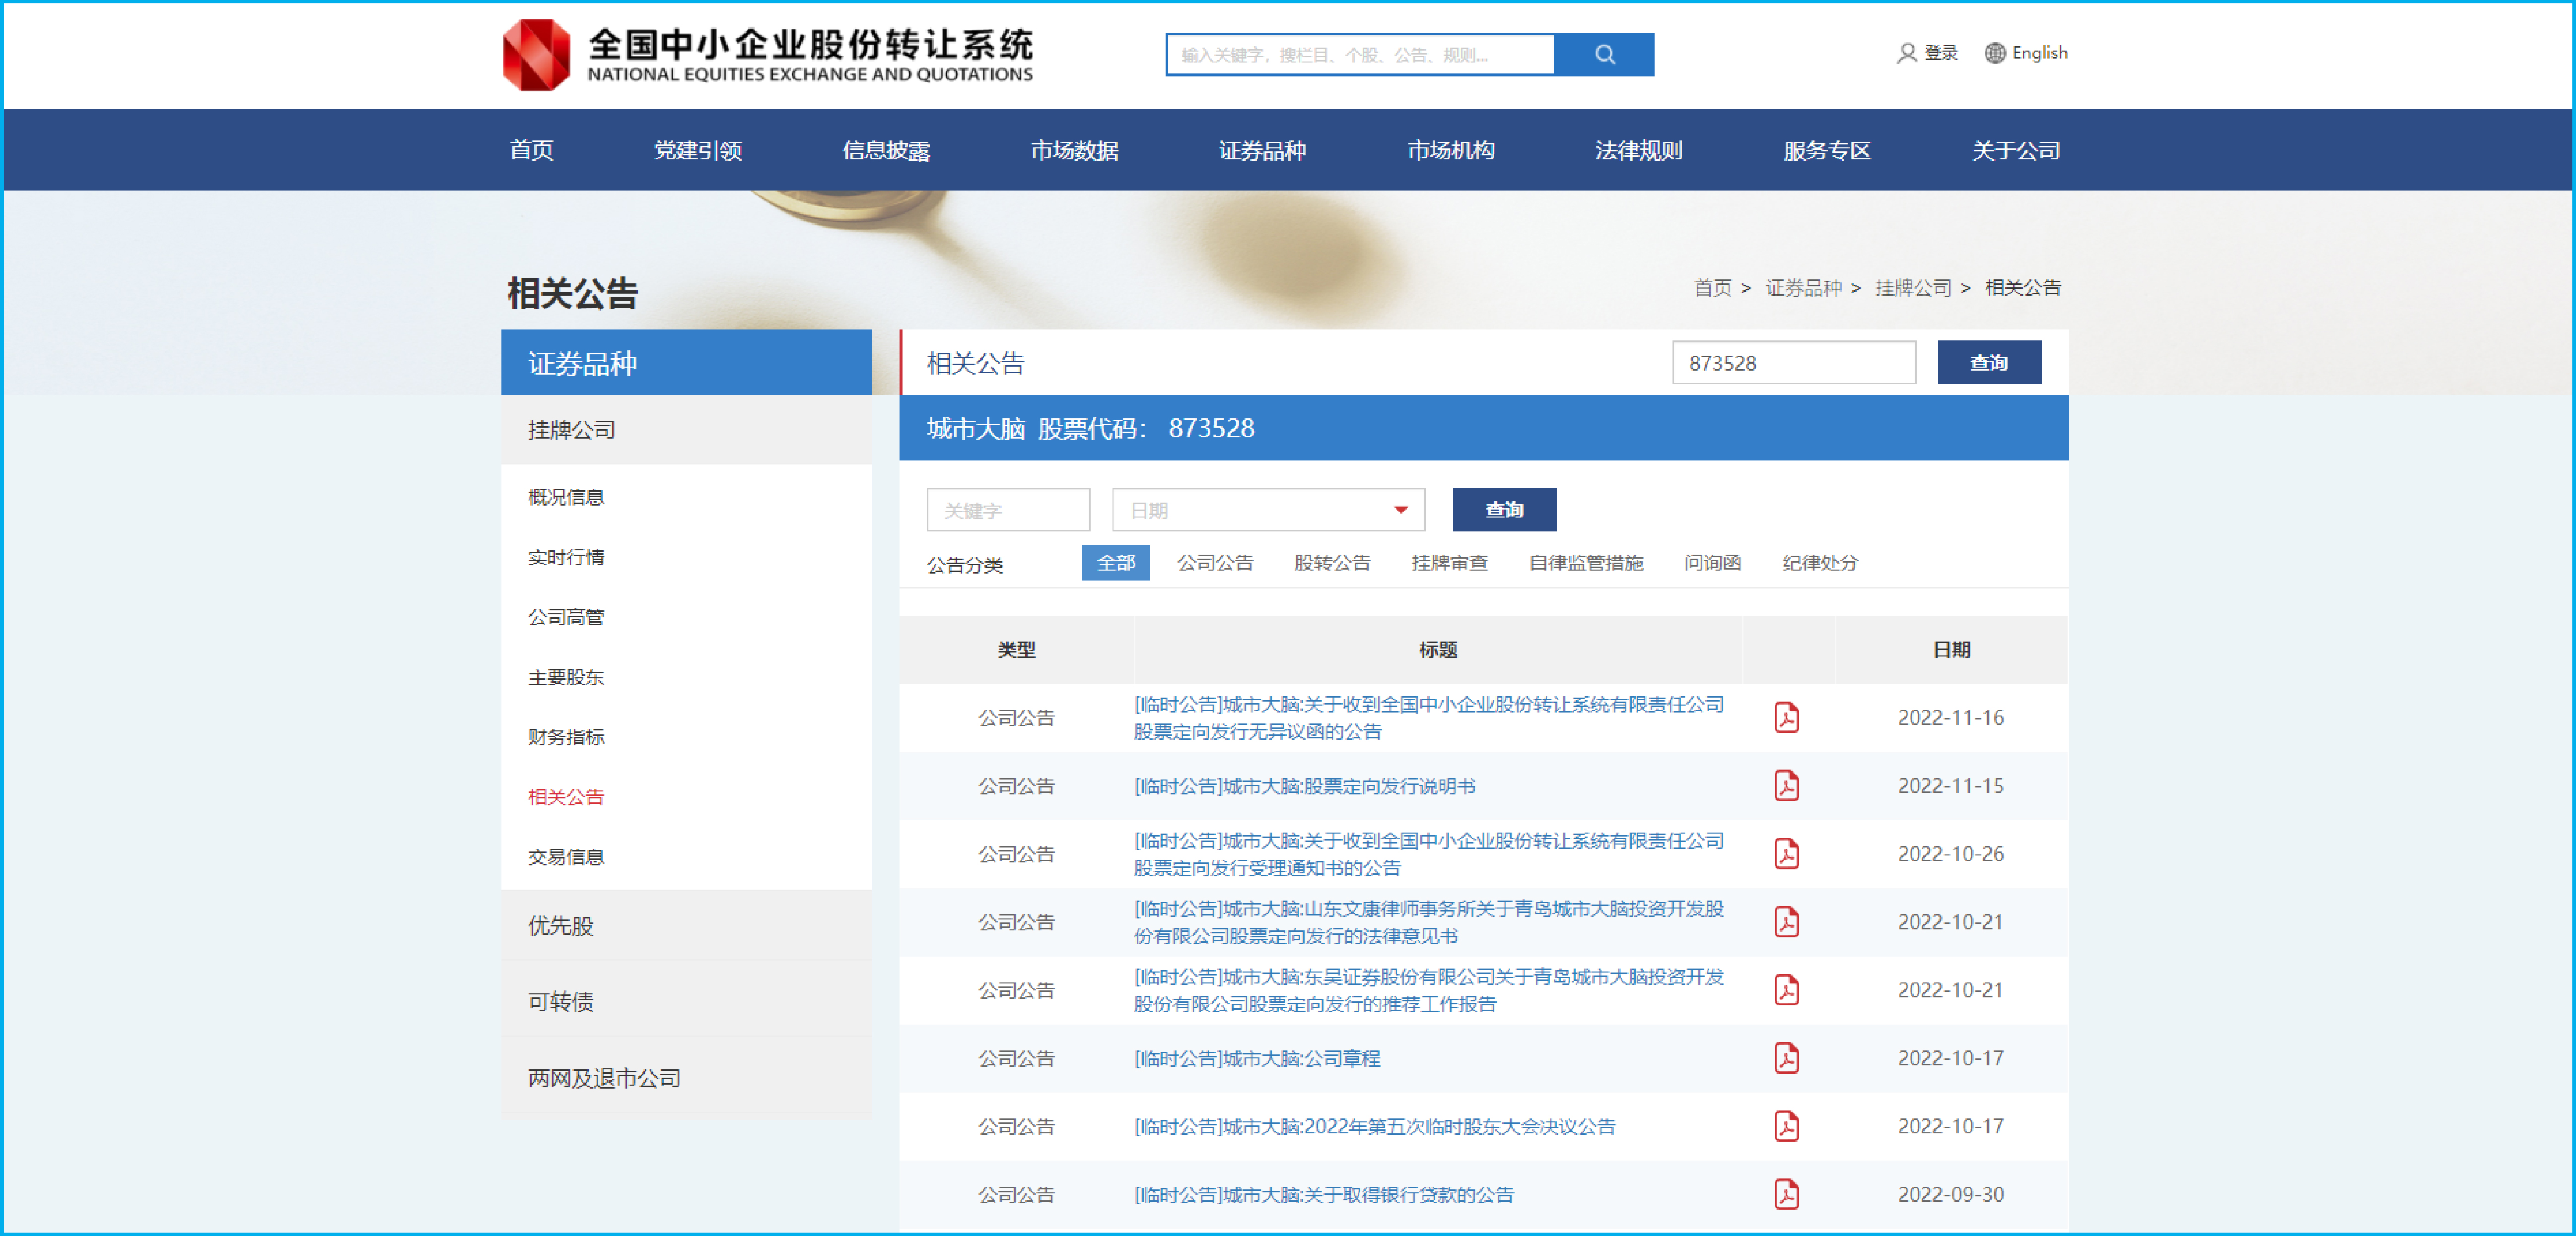Click the 登录 user icon
The image size is (2576, 1236).
coord(1906,53)
